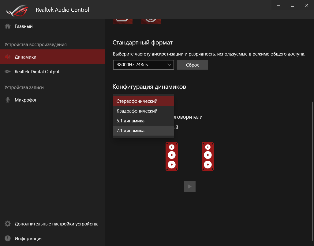Expand the 48000Hz 24Bits format dropdown
The height and width of the screenshot is (246, 314).
143,65
